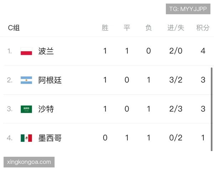Click the C组 group header
The height and width of the screenshot is (171, 214).
tap(14, 28)
